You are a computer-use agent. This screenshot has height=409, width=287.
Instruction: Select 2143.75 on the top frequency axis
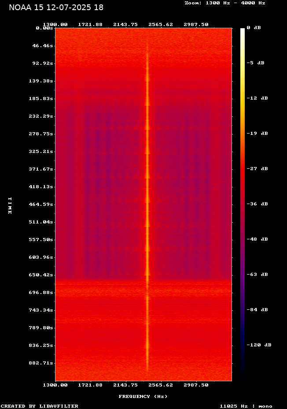tap(125, 25)
